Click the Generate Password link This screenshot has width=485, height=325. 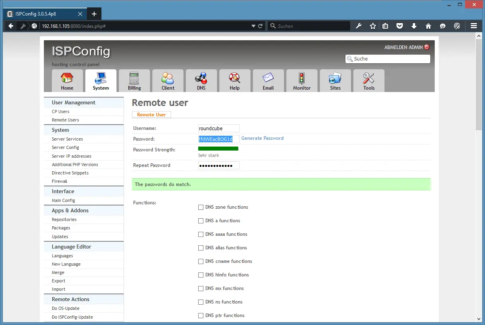point(262,138)
